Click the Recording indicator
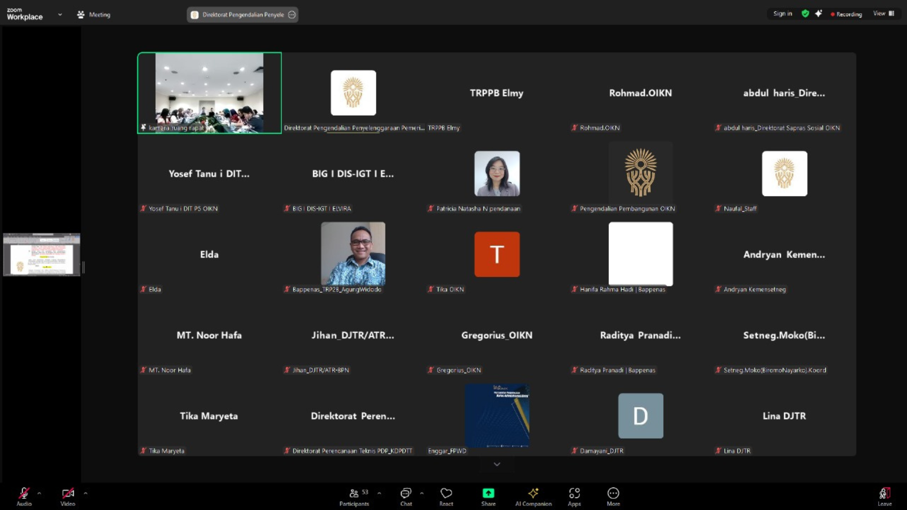The height and width of the screenshot is (510, 907). (x=846, y=14)
